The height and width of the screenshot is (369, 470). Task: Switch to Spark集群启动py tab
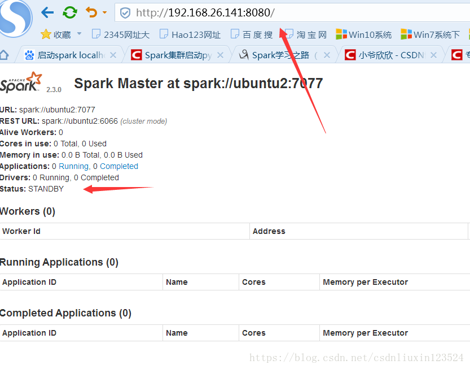[177, 55]
